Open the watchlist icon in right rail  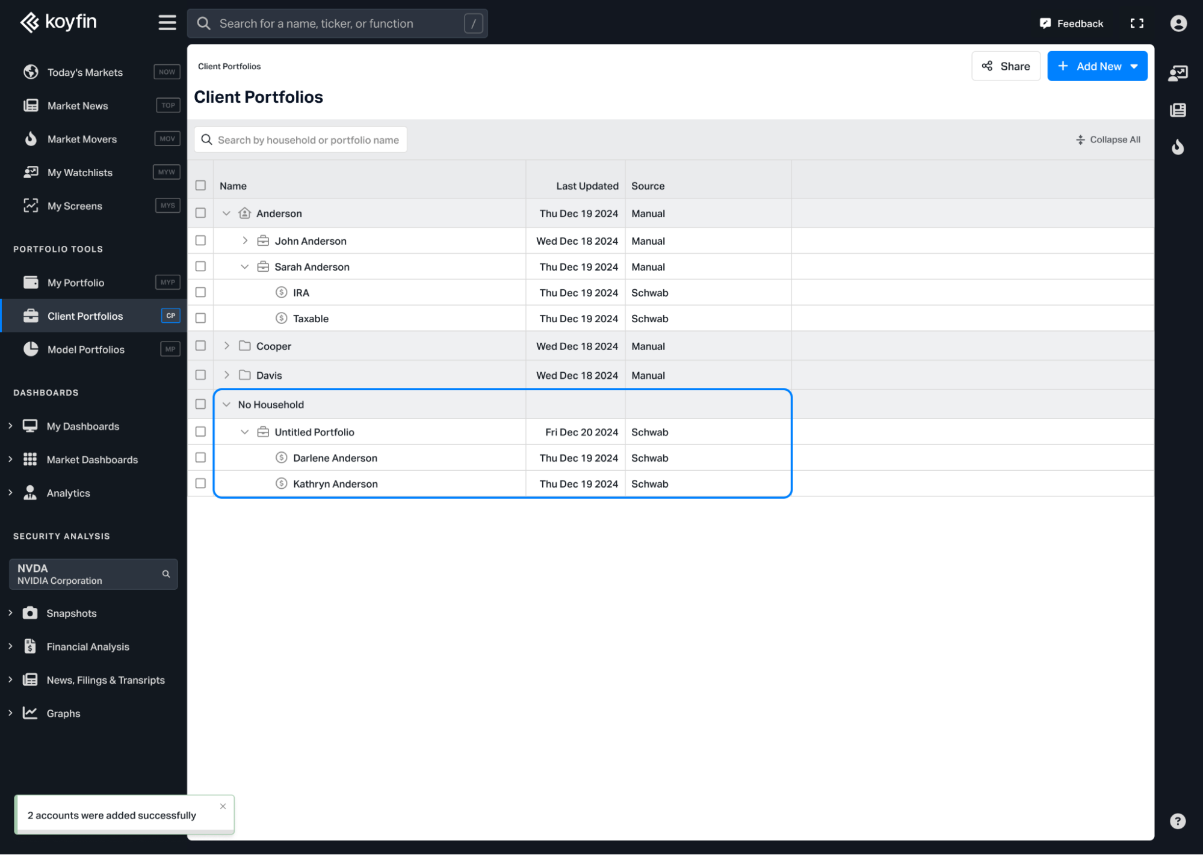1177,73
